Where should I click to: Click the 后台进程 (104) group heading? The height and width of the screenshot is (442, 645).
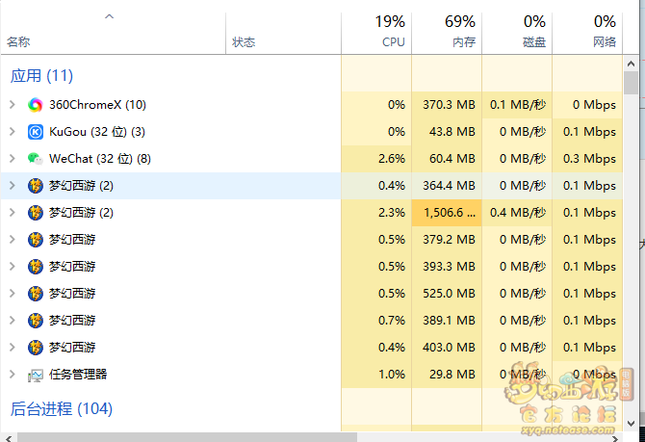coord(62,409)
